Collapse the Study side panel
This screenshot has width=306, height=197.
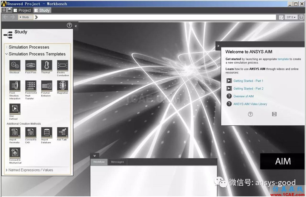click(76, 26)
